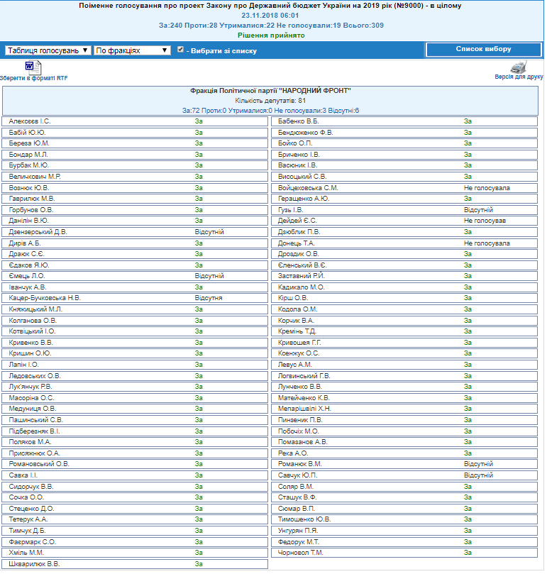Click the 'НАРОДНИЙ ФРОНТ' faction header
The height and width of the screenshot is (574, 547).
tap(270, 91)
